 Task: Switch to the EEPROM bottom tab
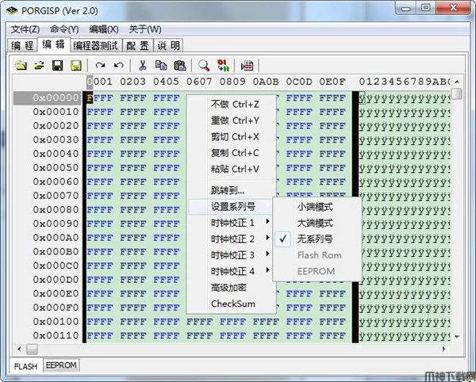click(x=61, y=365)
